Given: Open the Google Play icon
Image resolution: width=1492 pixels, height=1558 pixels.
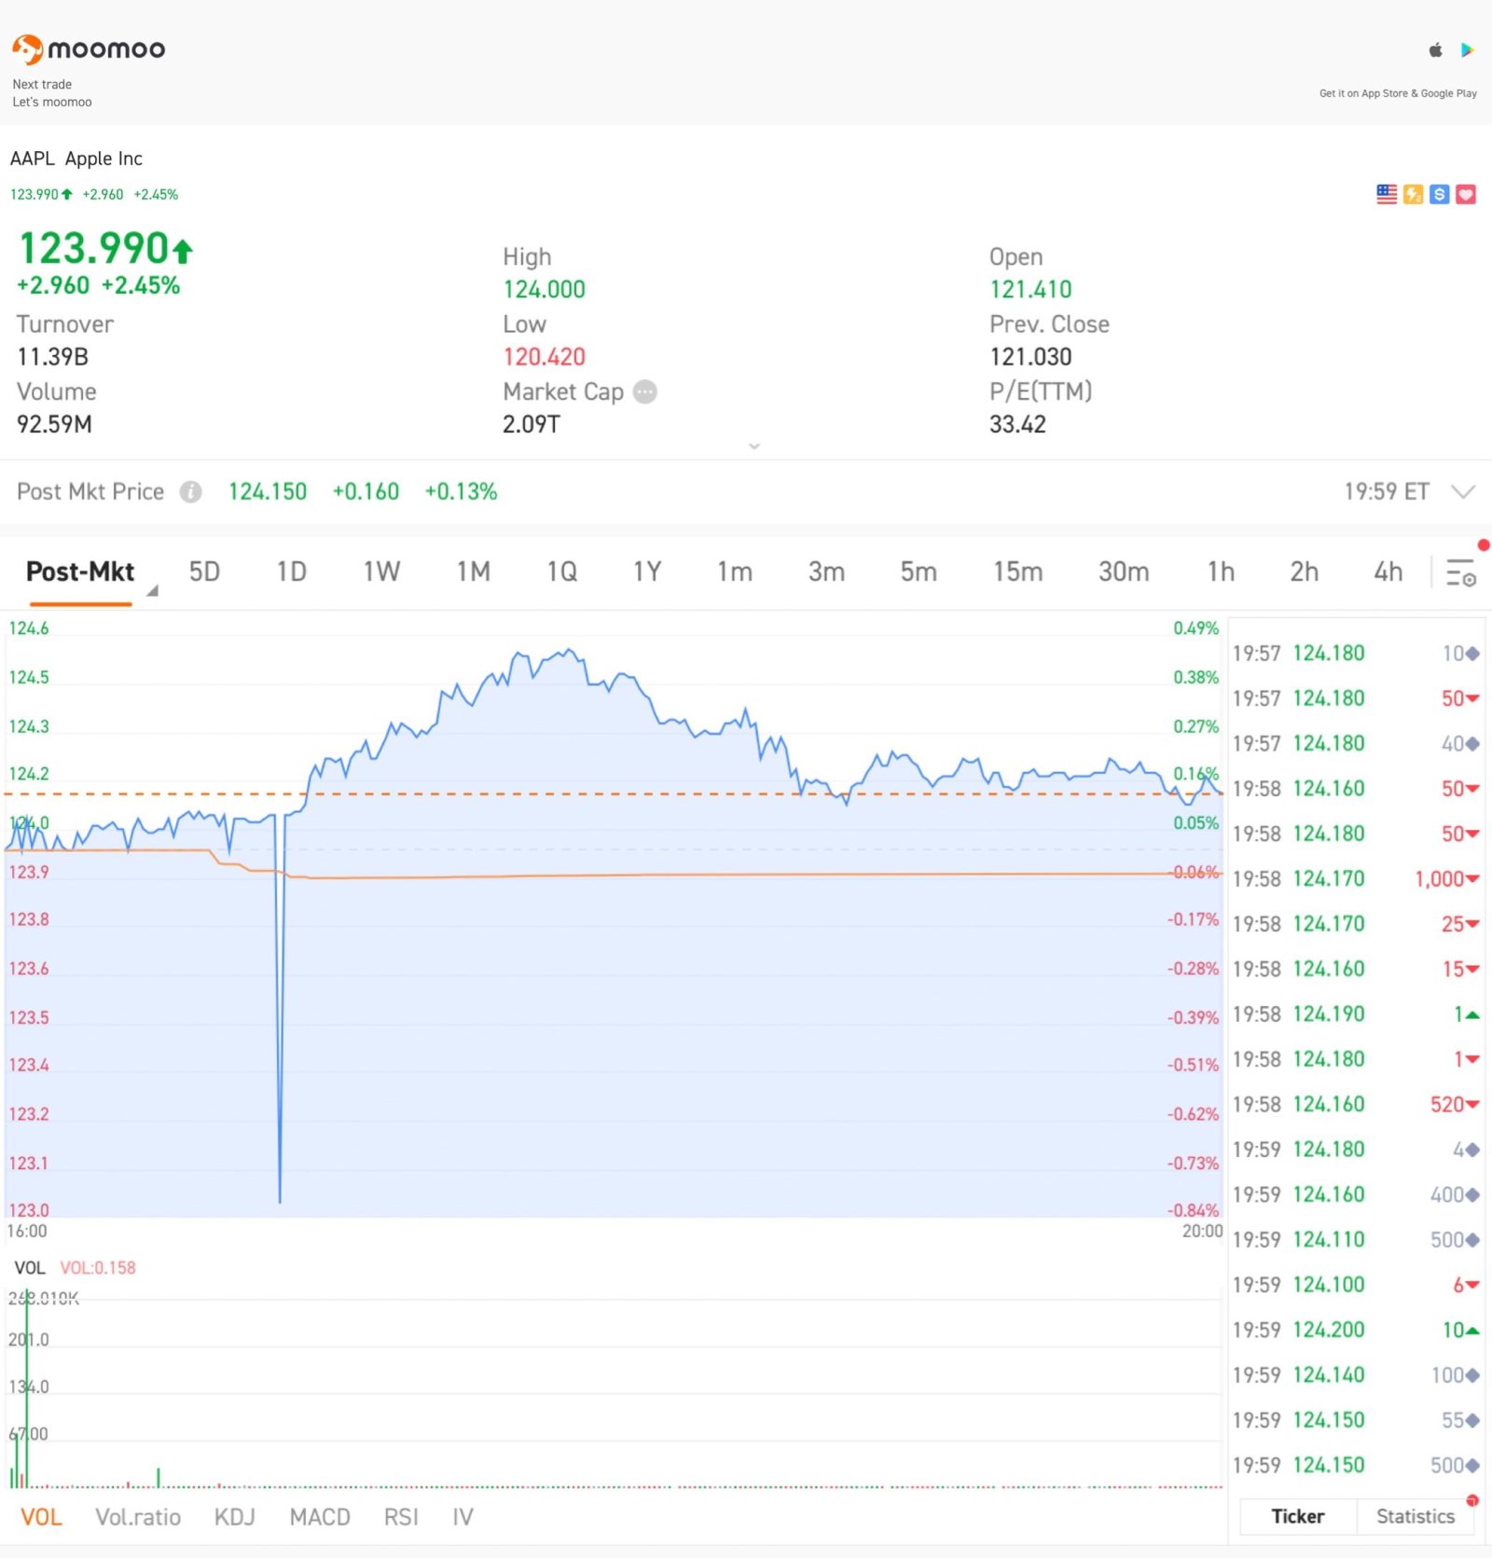Looking at the screenshot, I should [1467, 50].
